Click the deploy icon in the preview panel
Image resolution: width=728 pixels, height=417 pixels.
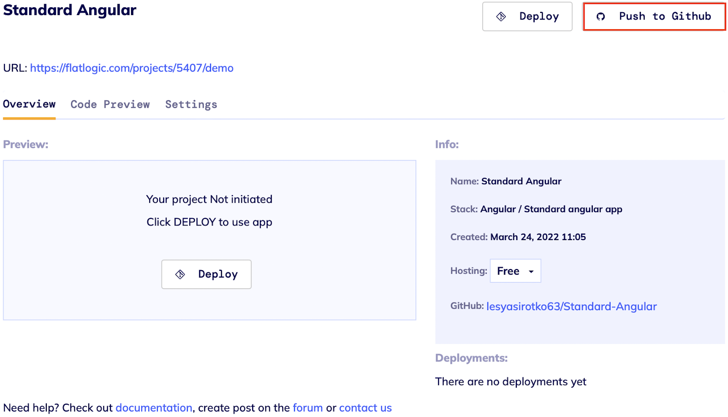pyautogui.click(x=180, y=274)
